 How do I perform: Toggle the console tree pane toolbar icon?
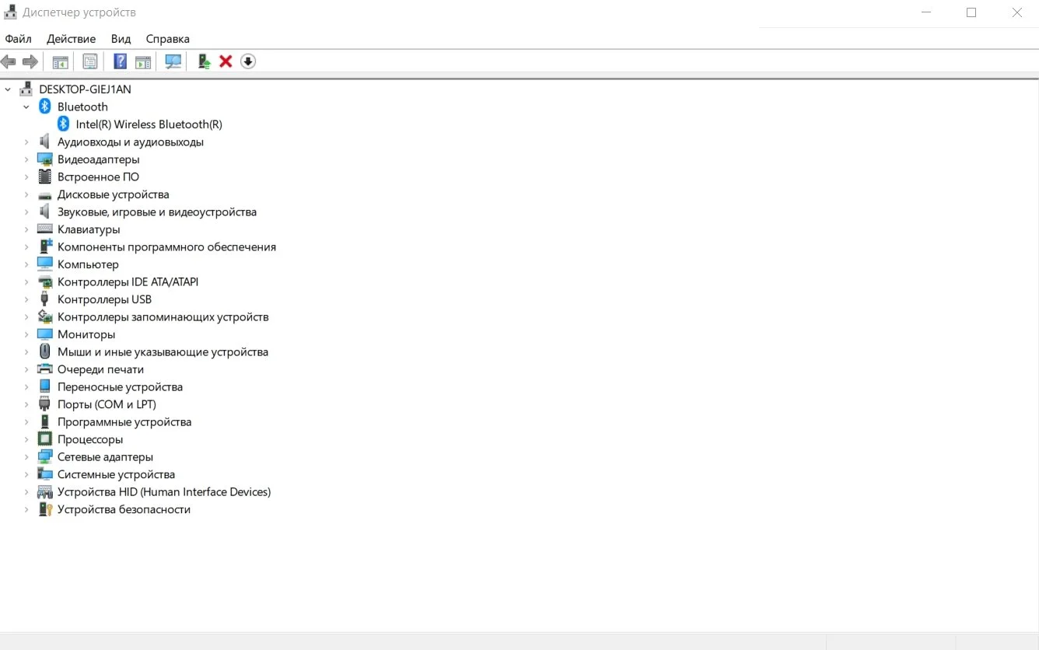[x=60, y=61]
